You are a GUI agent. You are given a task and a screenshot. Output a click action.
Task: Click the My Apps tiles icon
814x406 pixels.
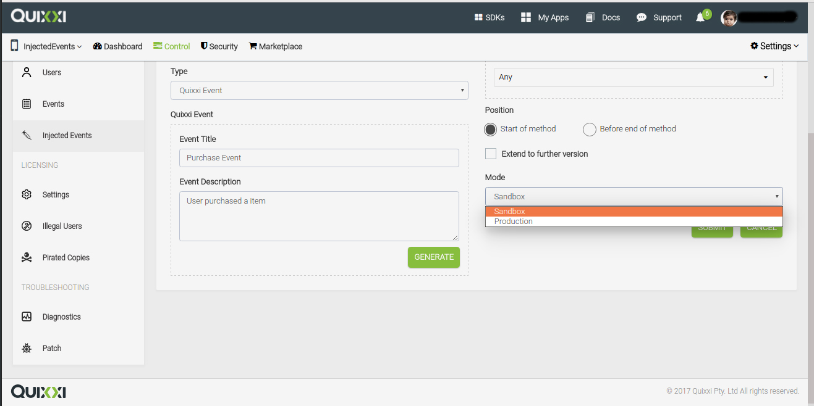[526, 17]
